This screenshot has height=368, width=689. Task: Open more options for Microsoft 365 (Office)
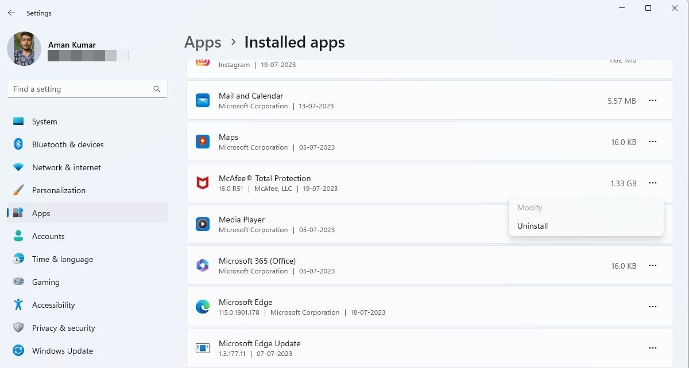pyautogui.click(x=653, y=265)
